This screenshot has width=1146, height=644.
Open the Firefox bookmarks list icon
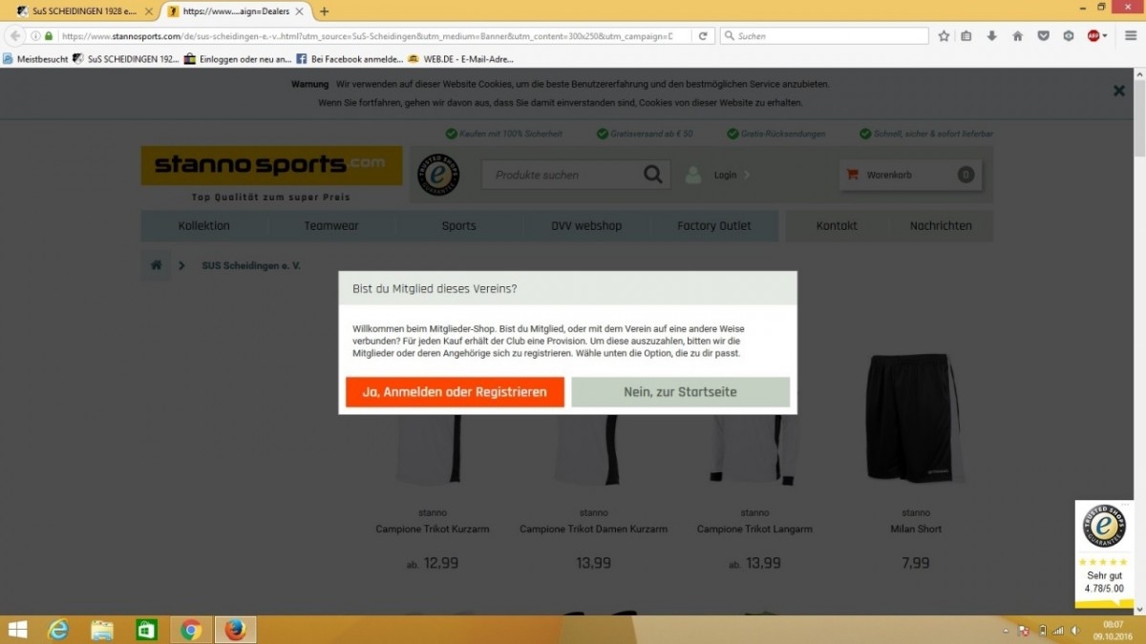tap(966, 36)
